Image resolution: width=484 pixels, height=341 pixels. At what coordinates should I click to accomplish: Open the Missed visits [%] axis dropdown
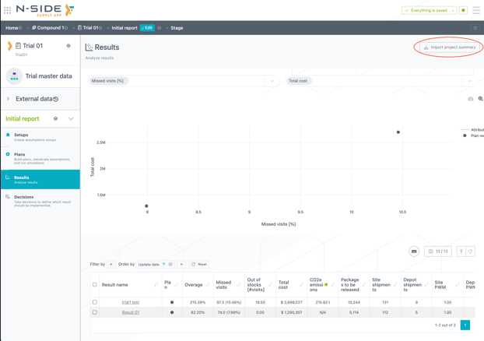pos(272,81)
